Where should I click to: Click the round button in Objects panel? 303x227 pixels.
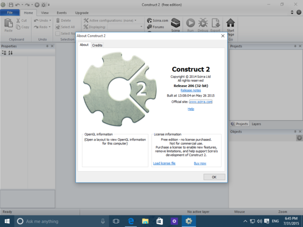pos(299,138)
